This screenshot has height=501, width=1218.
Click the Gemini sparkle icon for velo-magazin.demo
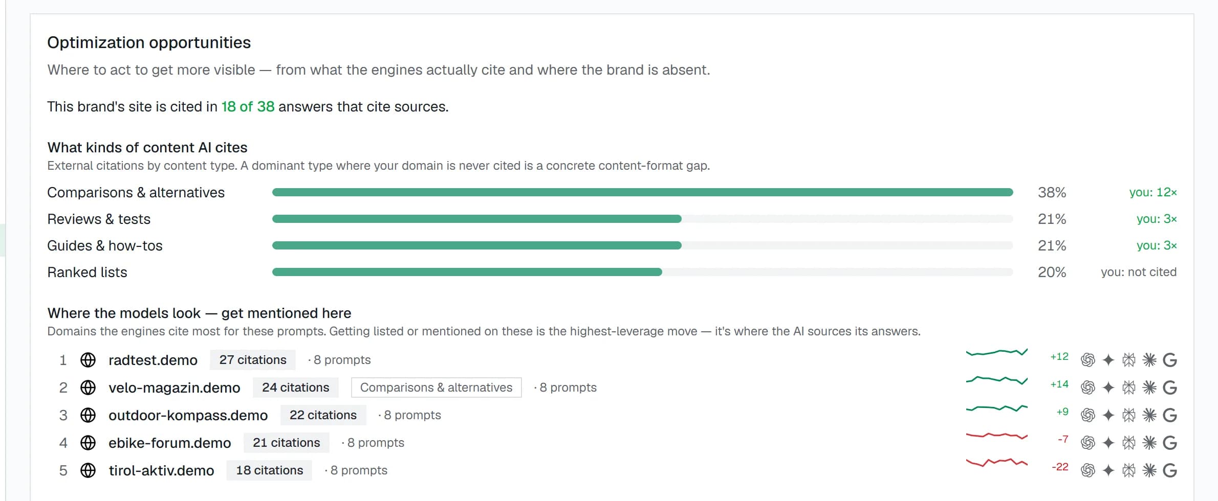pos(1108,388)
